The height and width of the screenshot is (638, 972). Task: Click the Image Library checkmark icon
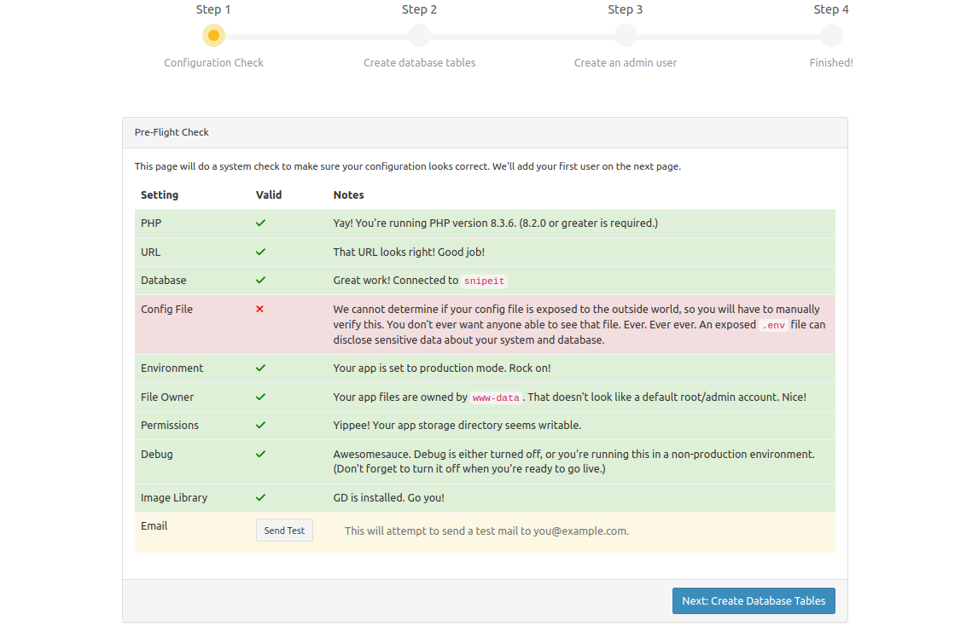pyautogui.click(x=260, y=497)
